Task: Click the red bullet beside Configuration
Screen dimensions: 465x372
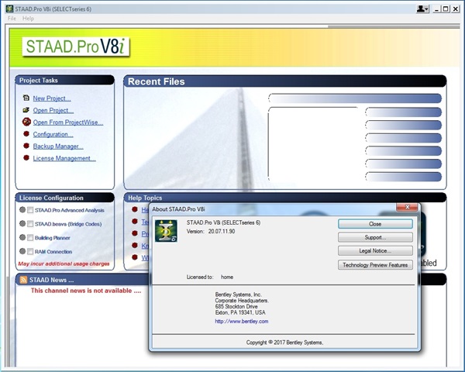Action: point(26,134)
